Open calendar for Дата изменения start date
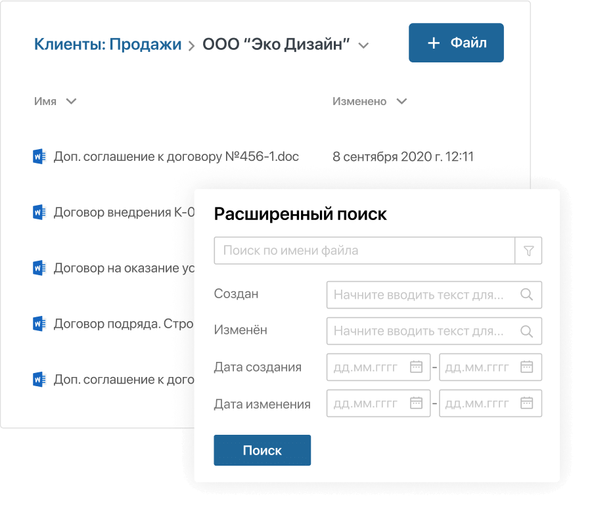The image size is (594, 509). click(x=417, y=403)
